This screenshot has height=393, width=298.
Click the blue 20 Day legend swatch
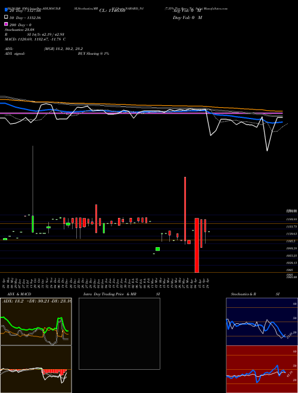pyautogui.click(x=6, y=10)
